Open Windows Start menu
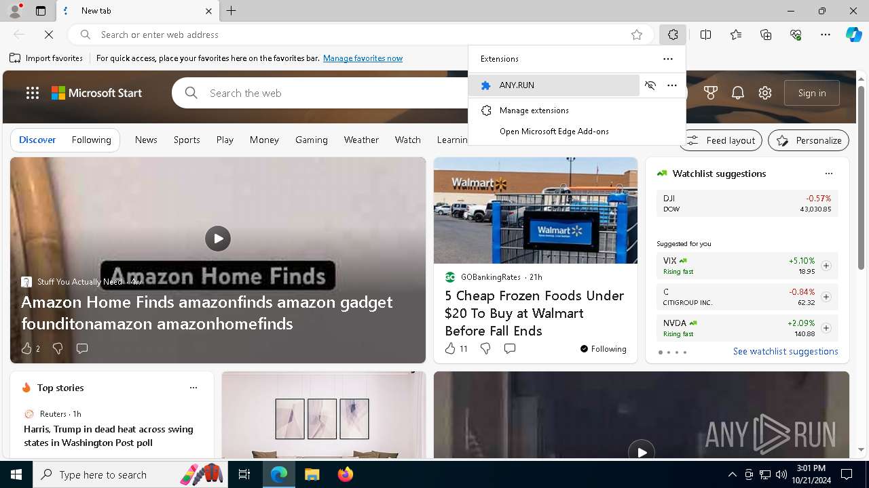Image resolution: width=869 pixels, height=488 pixels. point(16,474)
